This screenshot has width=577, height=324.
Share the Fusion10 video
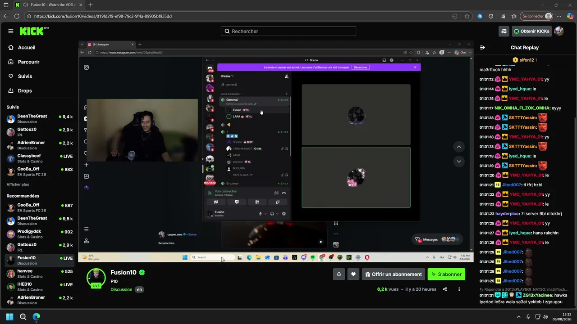445,289
